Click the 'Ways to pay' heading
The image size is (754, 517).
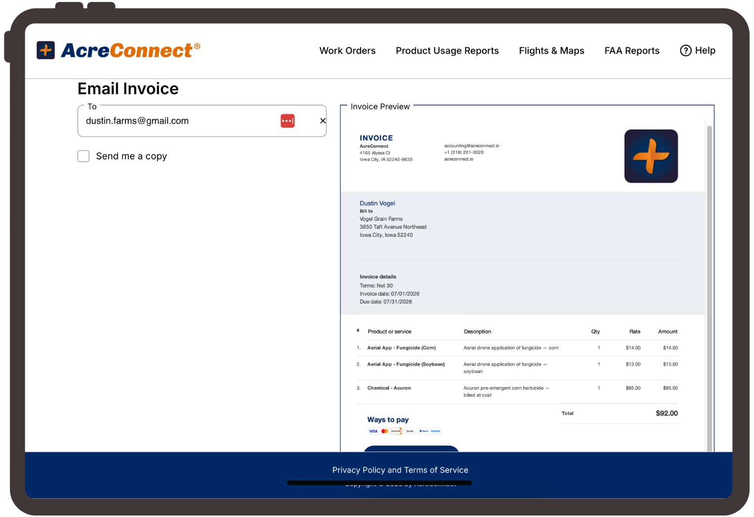pos(388,419)
